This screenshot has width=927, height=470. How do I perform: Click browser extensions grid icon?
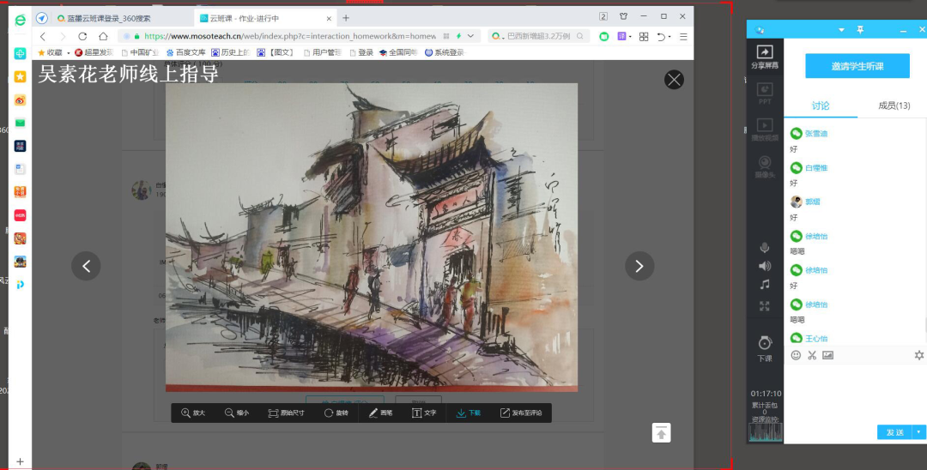point(644,37)
